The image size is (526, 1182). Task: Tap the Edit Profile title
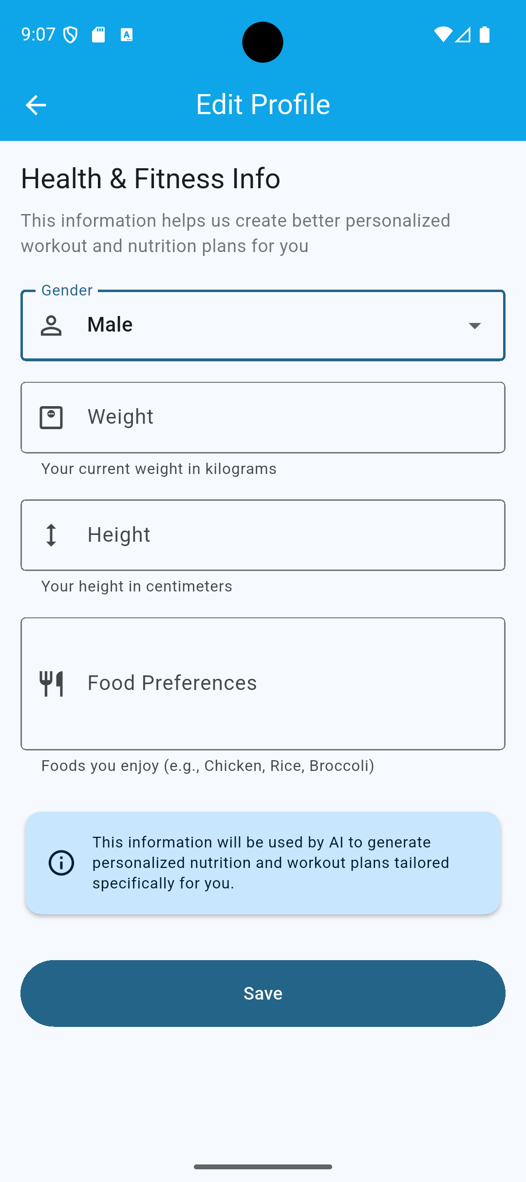point(263,104)
